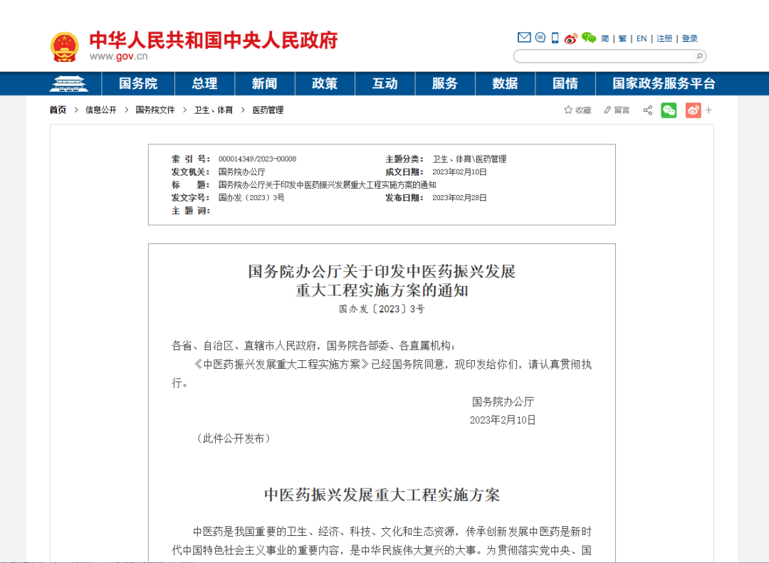
Task: Click the national emblem logo
Action: (x=64, y=46)
